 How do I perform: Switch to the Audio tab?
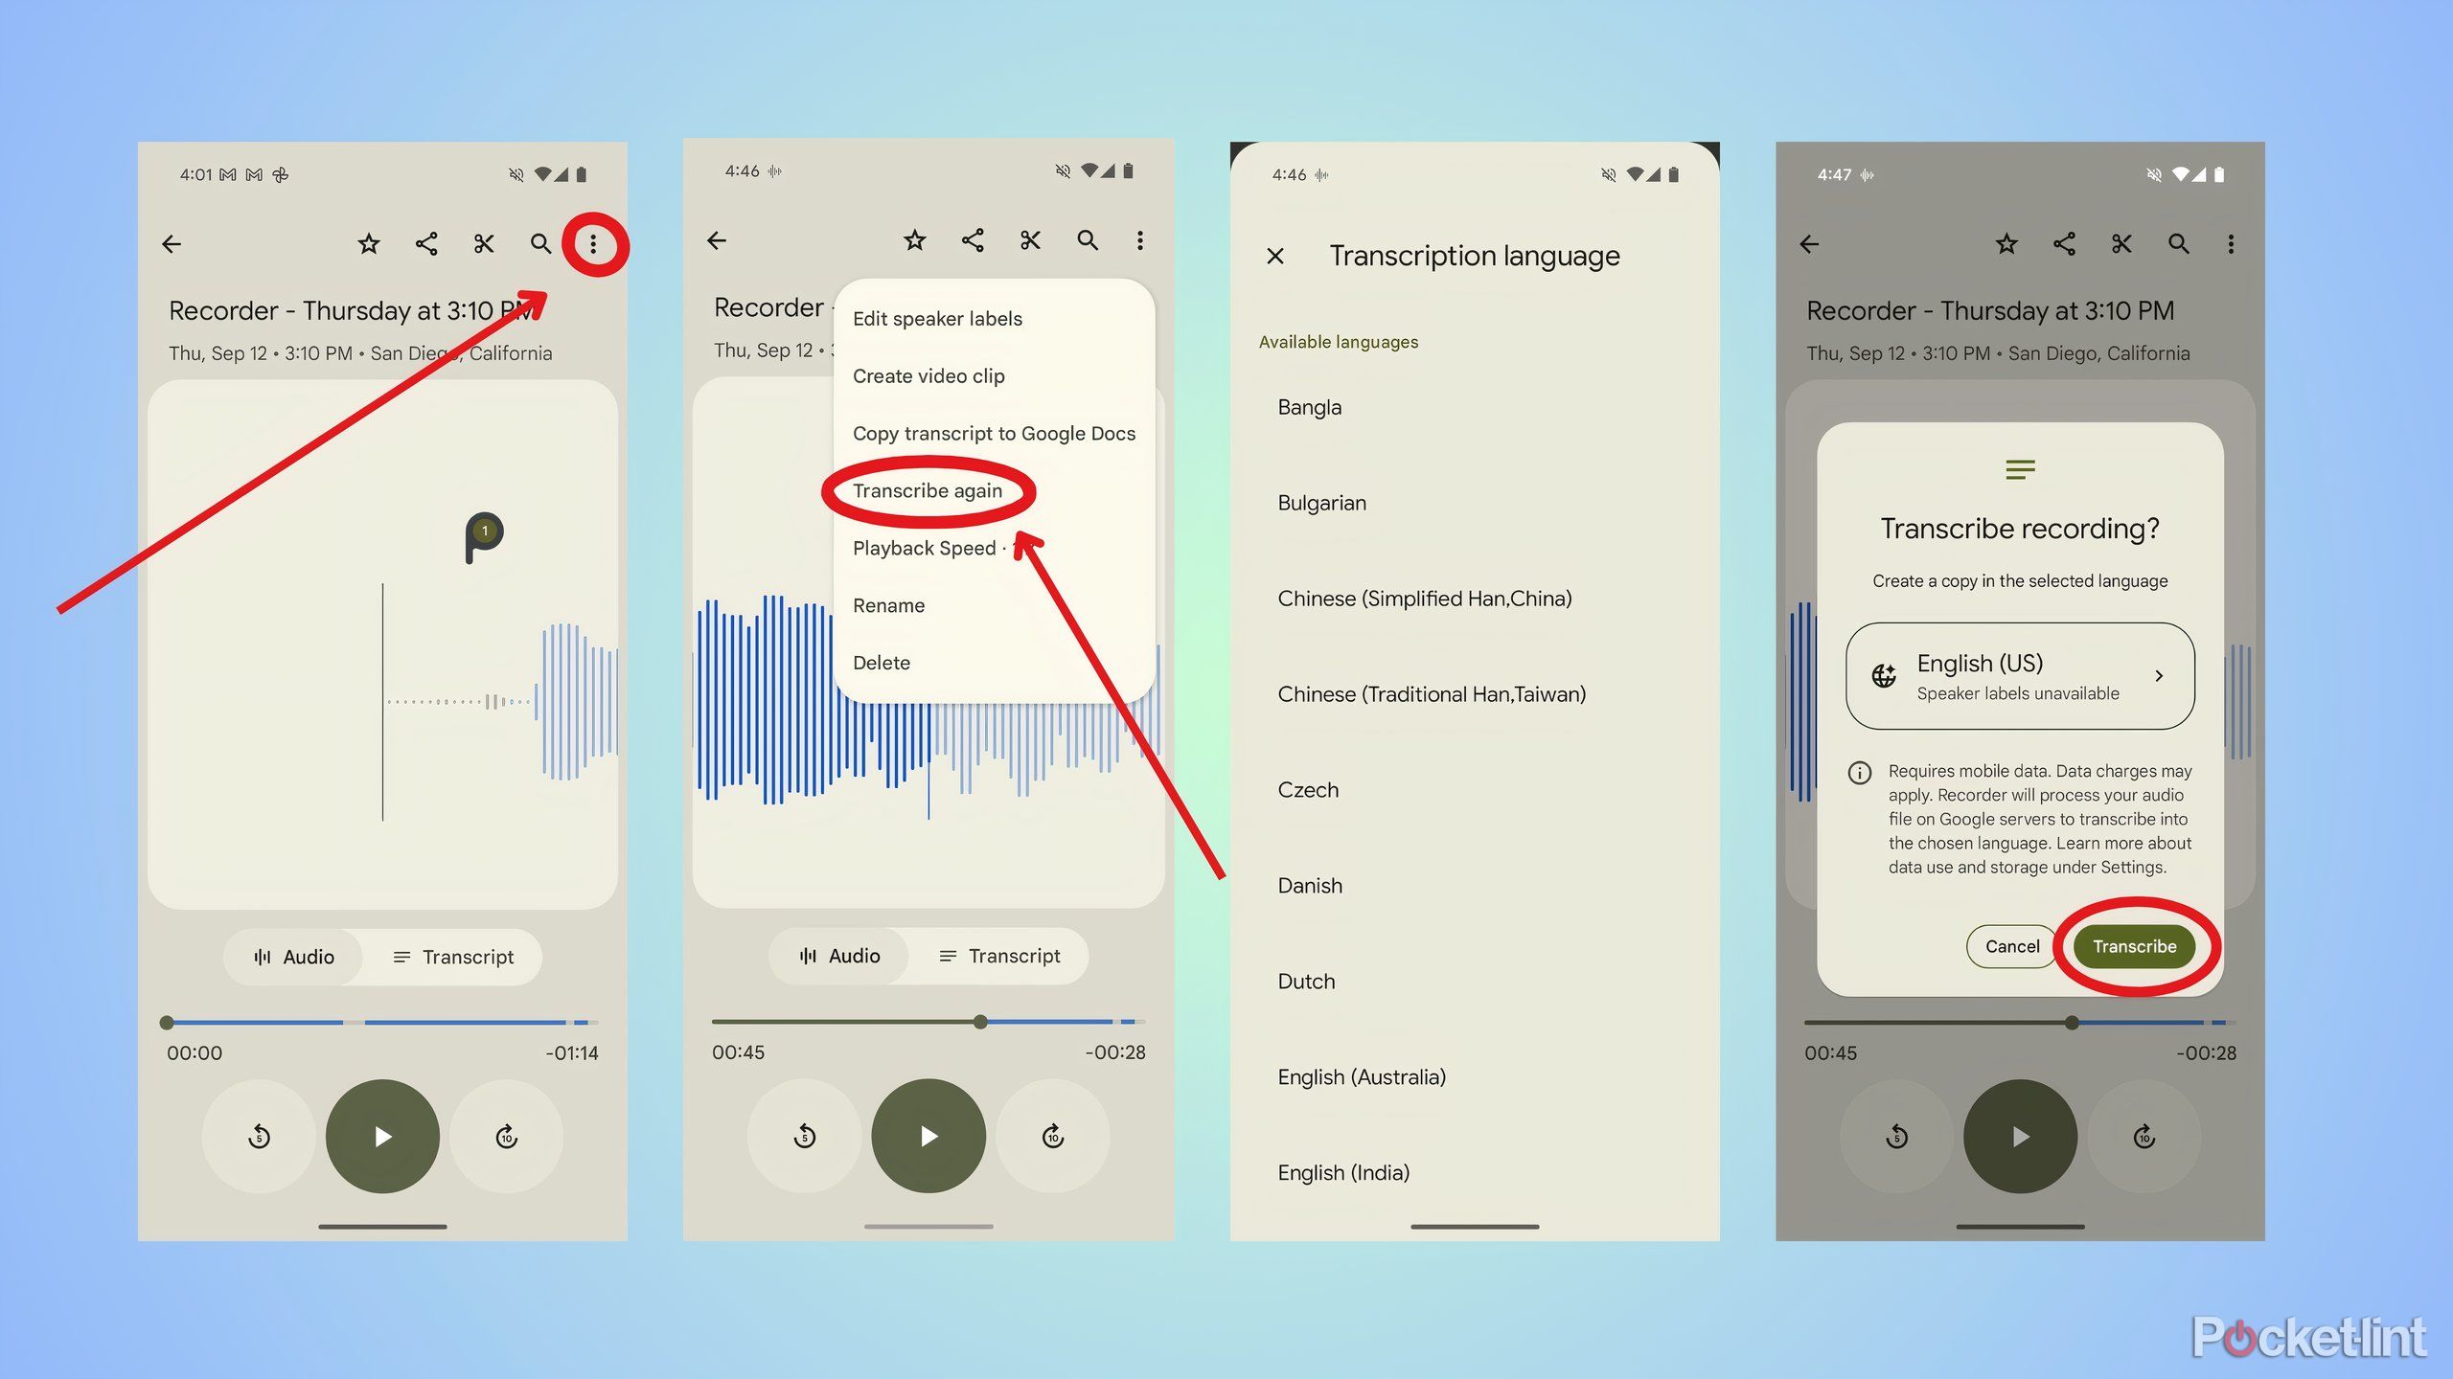tap(295, 955)
